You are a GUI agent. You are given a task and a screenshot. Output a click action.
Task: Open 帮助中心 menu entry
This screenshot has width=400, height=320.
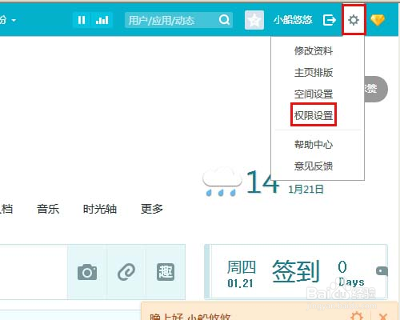pyautogui.click(x=314, y=145)
